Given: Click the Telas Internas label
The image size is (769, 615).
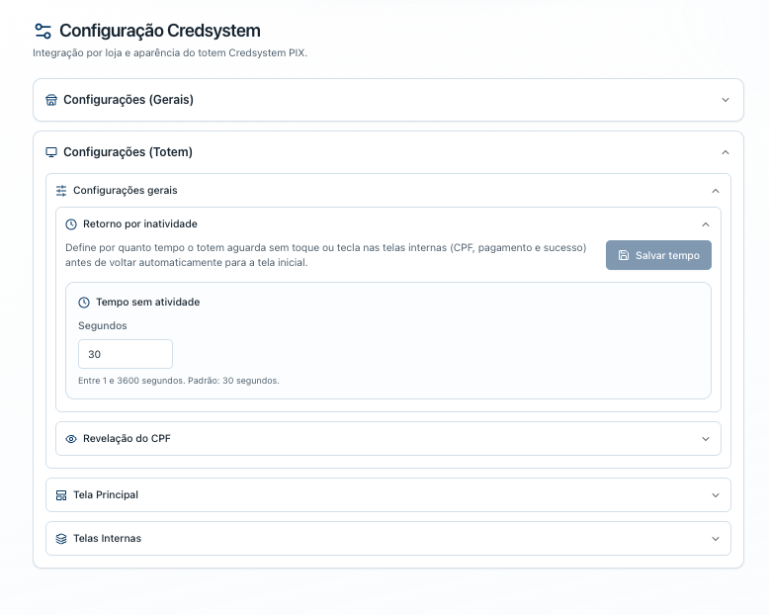Looking at the screenshot, I should (108, 539).
